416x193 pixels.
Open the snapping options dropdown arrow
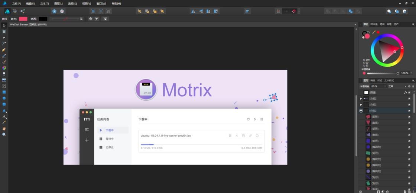[x=299, y=11]
